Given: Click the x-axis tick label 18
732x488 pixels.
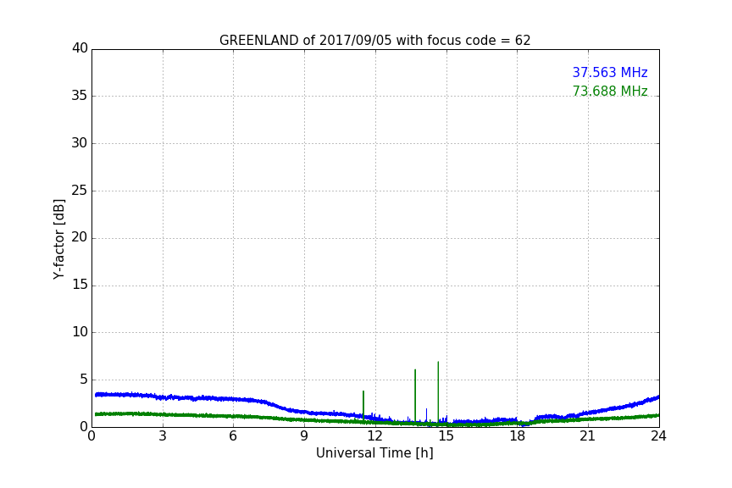Looking at the screenshot, I should 518,436.
